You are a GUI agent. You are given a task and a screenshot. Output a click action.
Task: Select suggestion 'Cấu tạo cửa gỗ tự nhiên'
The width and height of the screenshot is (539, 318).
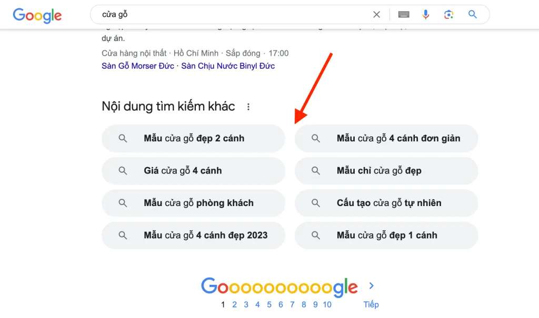(386, 203)
